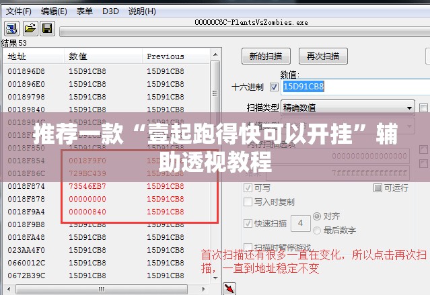
Task: Click the Previous column header
Action: 176,56
